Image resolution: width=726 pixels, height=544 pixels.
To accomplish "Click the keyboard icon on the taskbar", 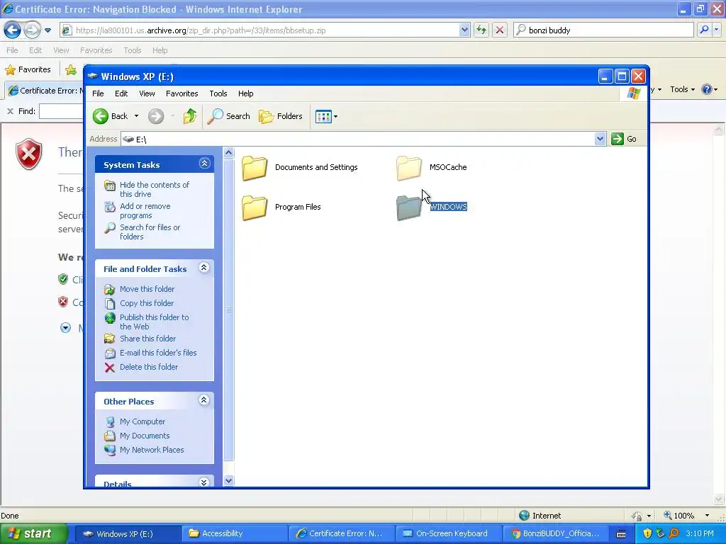I will point(621,534).
